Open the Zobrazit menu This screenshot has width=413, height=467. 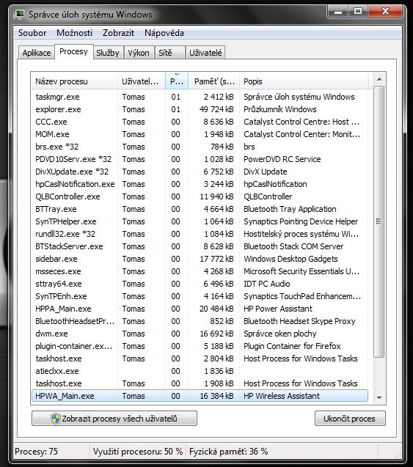click(x=118, y=33)
